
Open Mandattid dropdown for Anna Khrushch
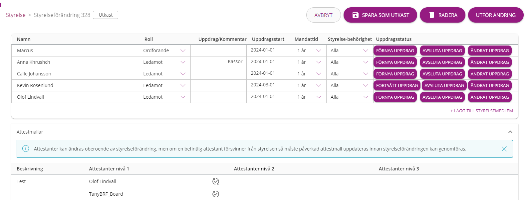coord(310,62)
